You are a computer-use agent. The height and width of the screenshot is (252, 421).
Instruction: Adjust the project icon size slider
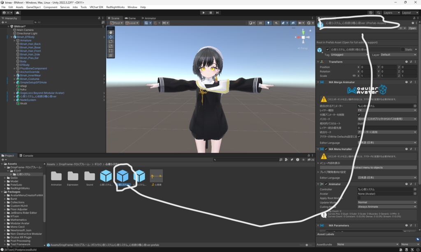[x=307, y=245]
